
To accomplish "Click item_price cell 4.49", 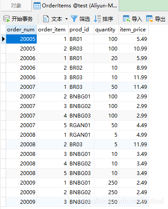I will point(134,125).
